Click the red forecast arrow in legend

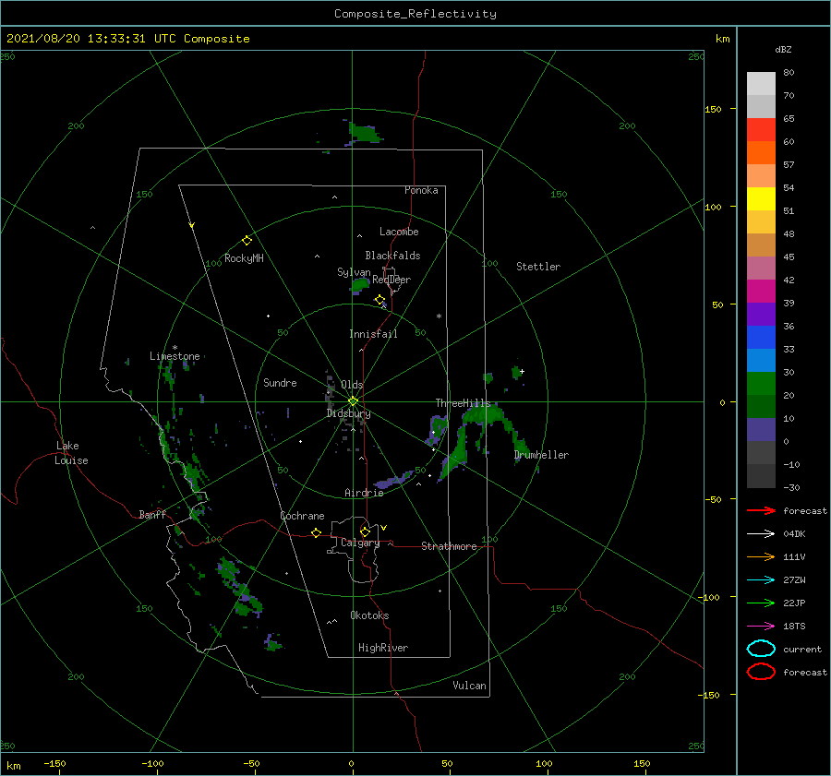click(x=761, y=510)
